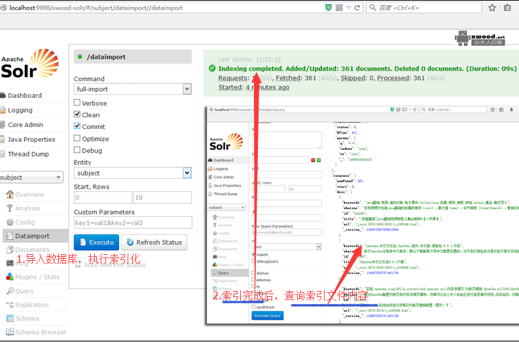Enable the Debug checkbox

tap(77, 150)
